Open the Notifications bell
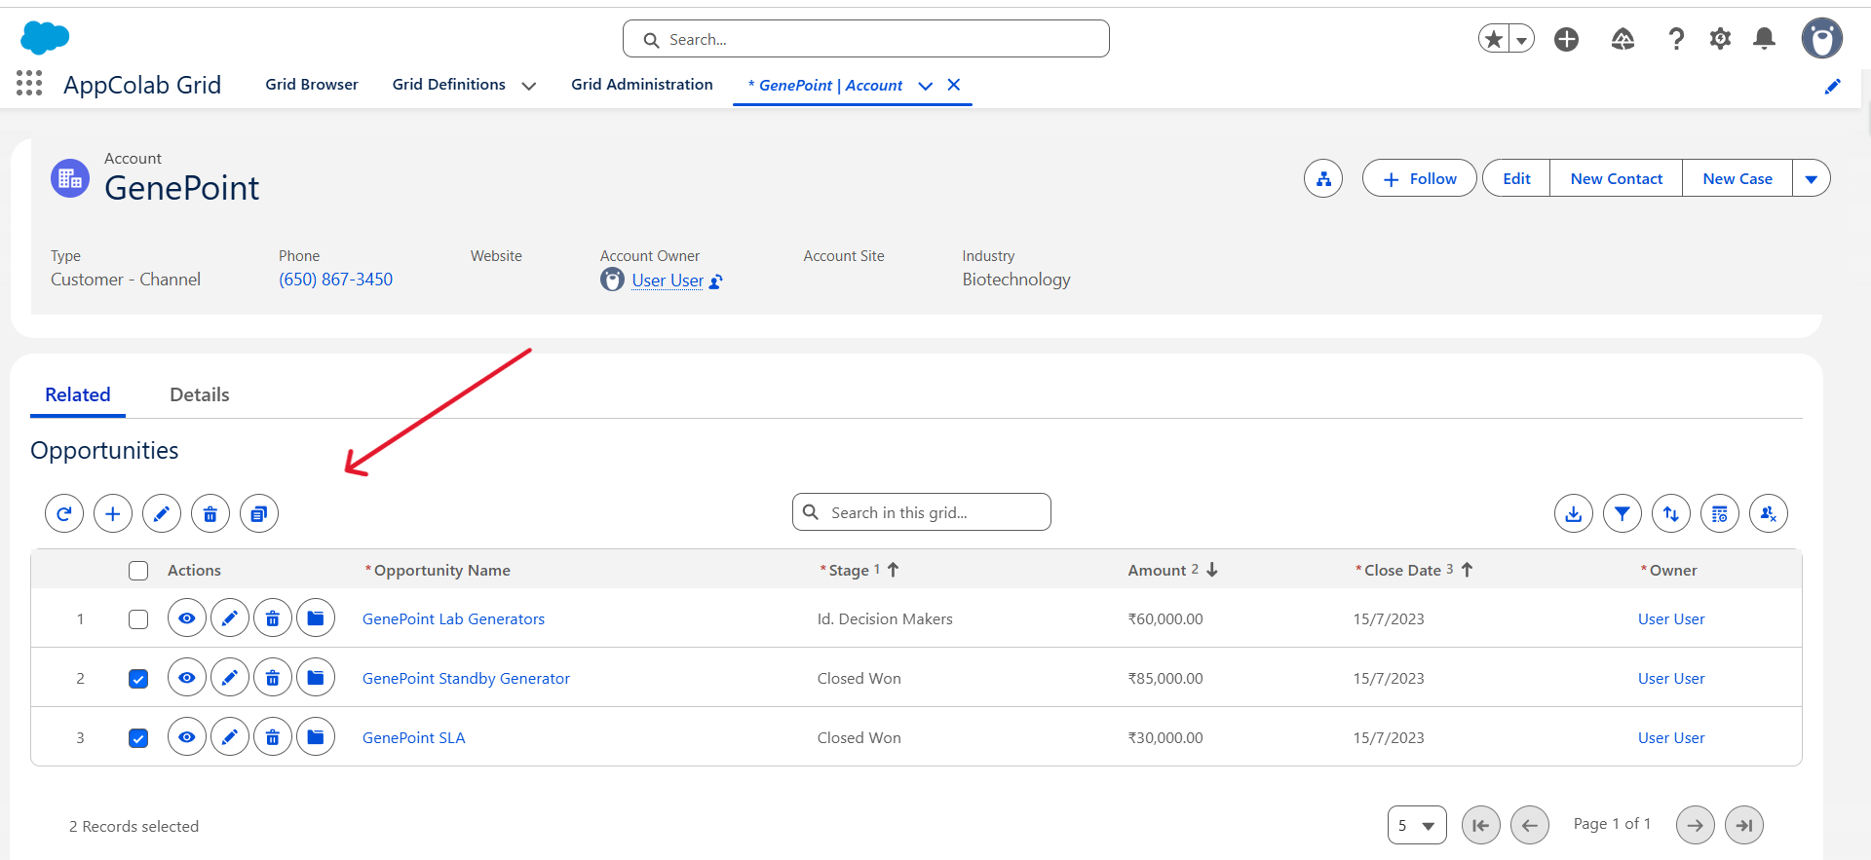The width and height of the screenshot is (1871, 860). click(1764, 39)
